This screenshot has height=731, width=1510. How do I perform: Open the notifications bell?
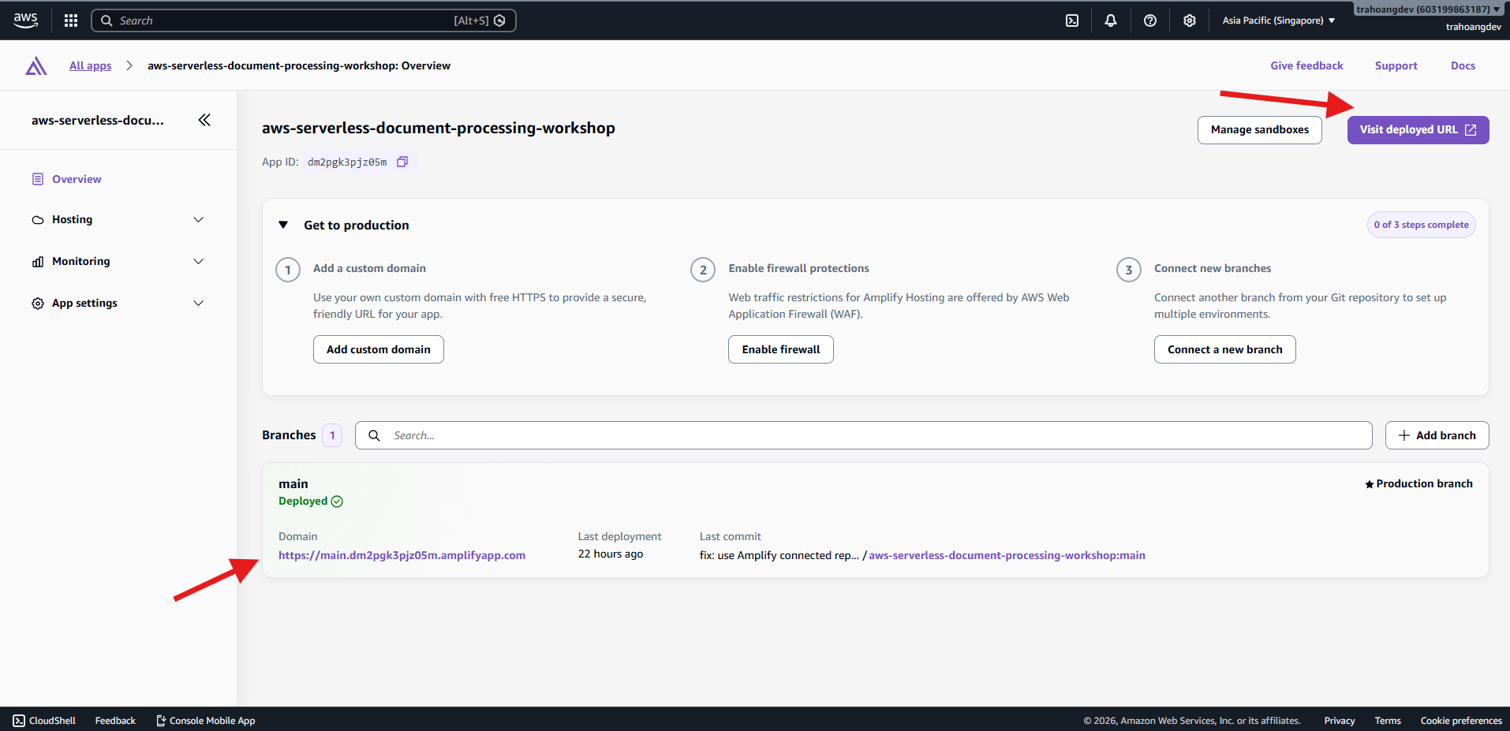pos(1111,21)
